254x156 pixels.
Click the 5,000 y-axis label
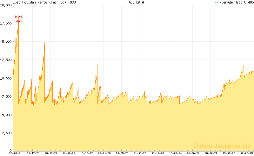[x=7, y=115]
